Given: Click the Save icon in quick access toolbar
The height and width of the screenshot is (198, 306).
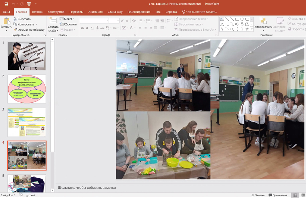Looking at the screenshot, I should coord(6,4).
